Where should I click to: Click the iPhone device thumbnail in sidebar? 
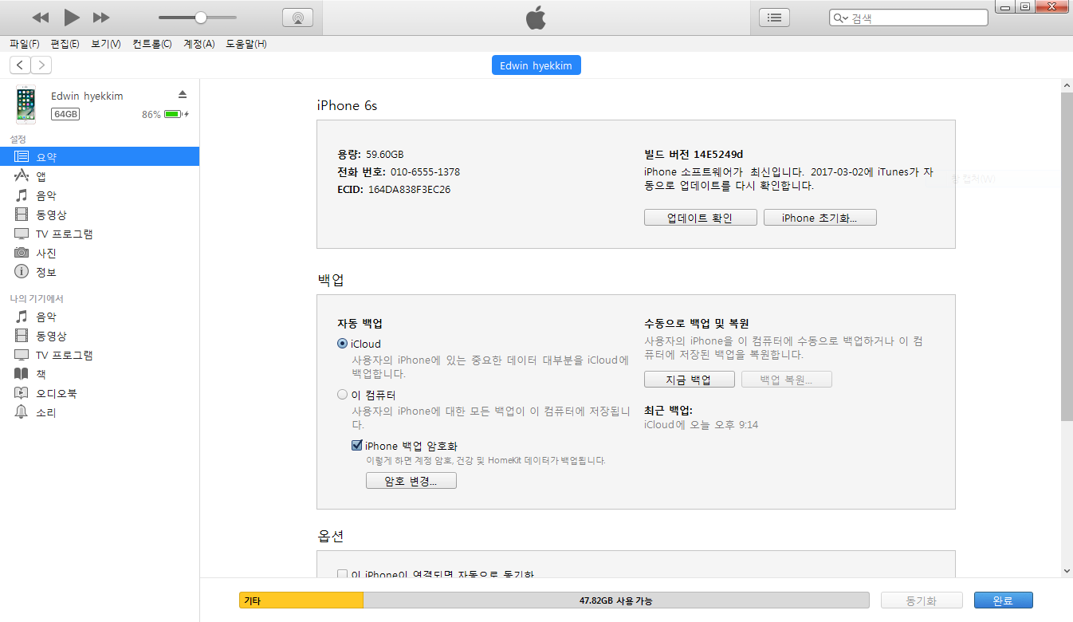tap(26, 104)
